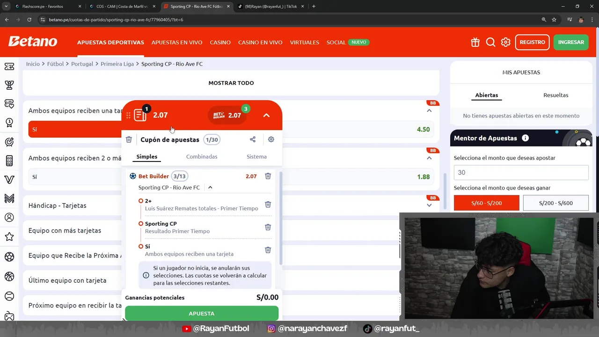This screenshot has width=599, height=337.
Task: Bookmark this page with star icon
Action: 554,20
